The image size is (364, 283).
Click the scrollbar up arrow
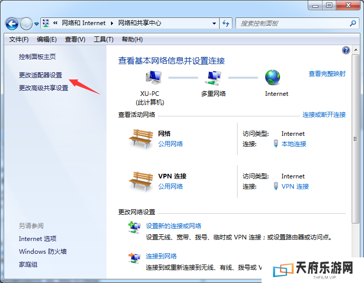point(355,50)
